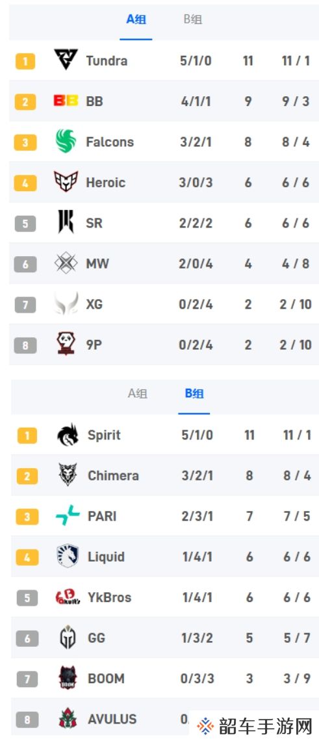Image resolution: width=319 pixels, height=743 pixels.
Task: Click the BOOM team logo
Action: pyautogui.click(x=68, y=678)
